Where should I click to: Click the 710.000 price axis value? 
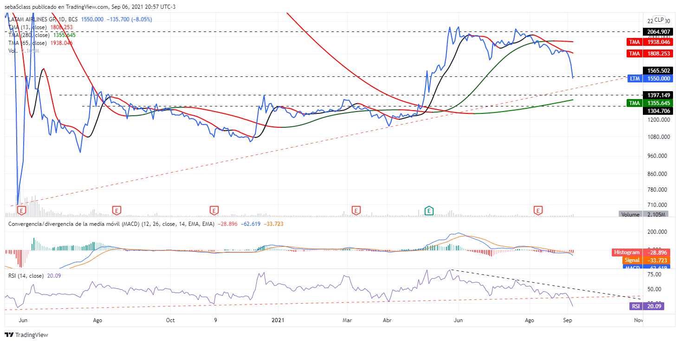click(x=658, y=205)
